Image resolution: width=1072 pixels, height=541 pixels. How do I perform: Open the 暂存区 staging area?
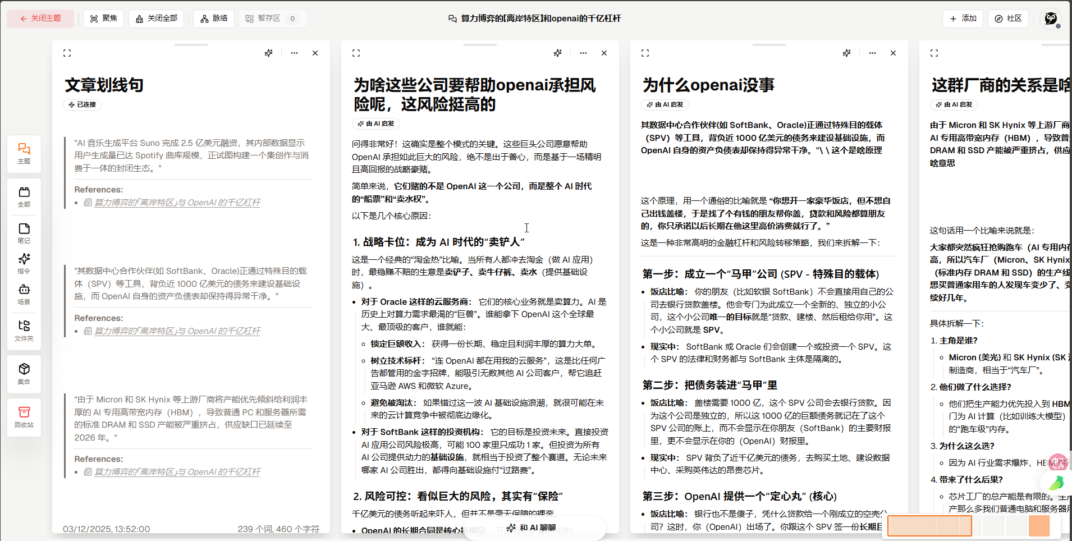[272, 19]
